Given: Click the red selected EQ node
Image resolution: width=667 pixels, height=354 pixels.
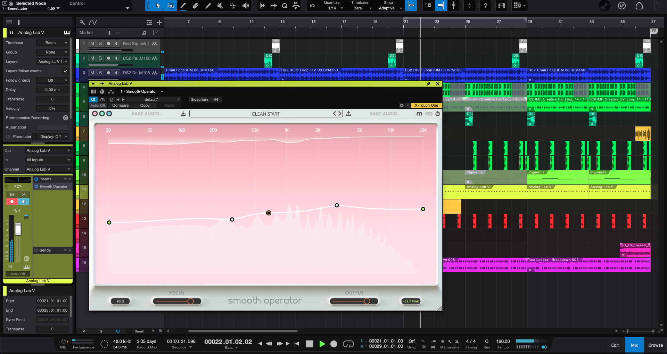Looking at the screenshot, I should click(269, 213).
